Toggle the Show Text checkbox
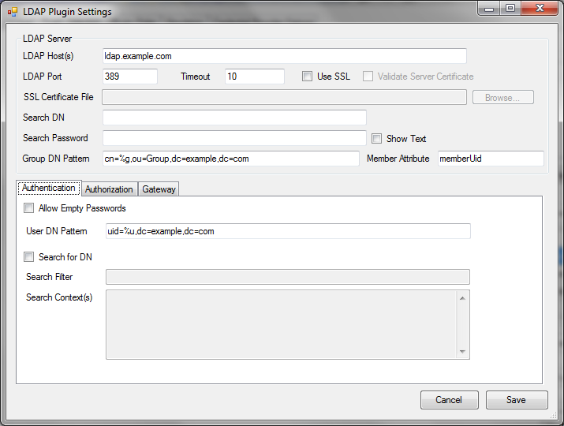This screenshot has height=426, width=564. (x=376, y=139)
